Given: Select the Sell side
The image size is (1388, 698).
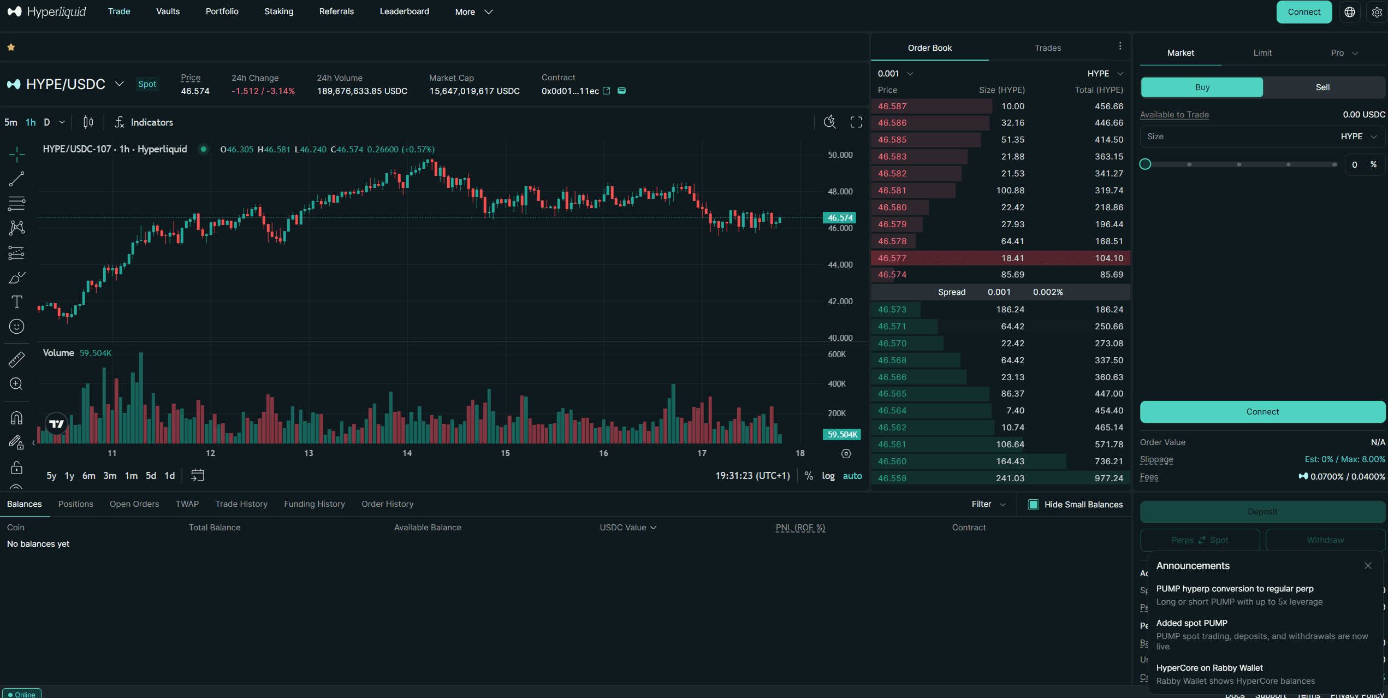Looking at the screenshot, I should [1322, 87].
